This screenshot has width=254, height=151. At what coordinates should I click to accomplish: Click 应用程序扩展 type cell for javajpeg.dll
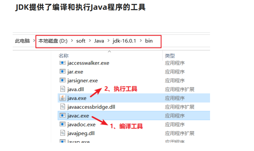pyautogui.click(x=179, y=133)
